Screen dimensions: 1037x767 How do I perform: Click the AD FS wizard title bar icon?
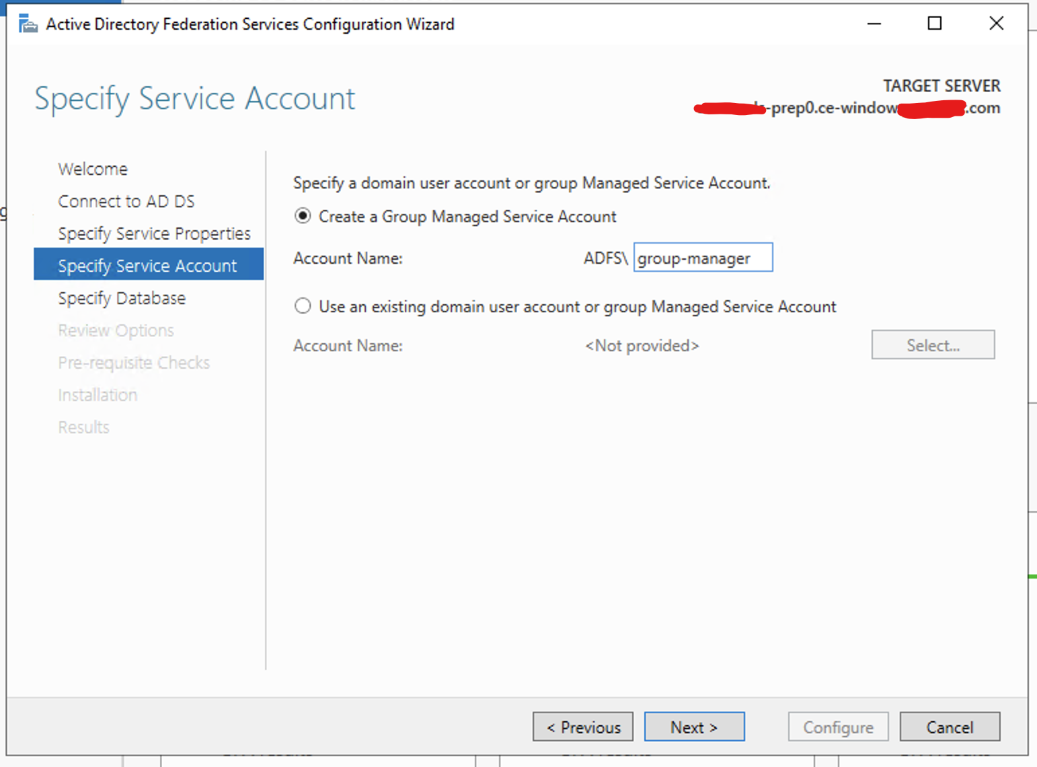(28, 24)
